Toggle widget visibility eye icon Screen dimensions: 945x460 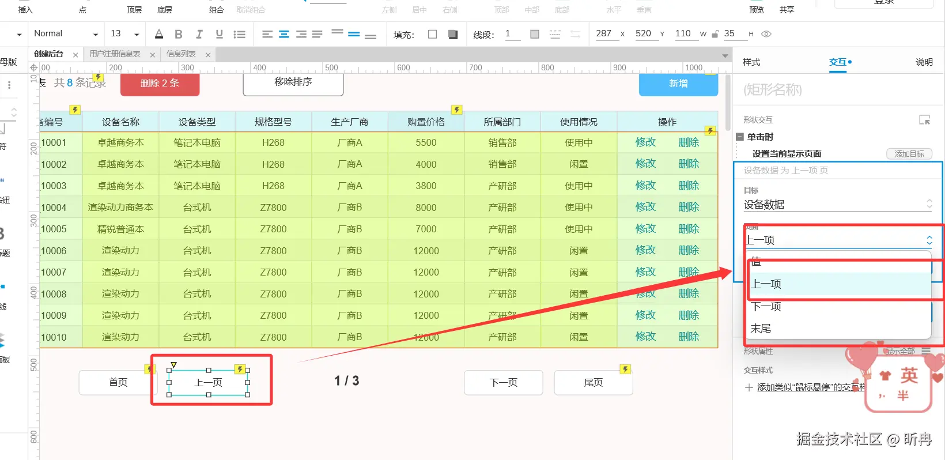[766, 34]
